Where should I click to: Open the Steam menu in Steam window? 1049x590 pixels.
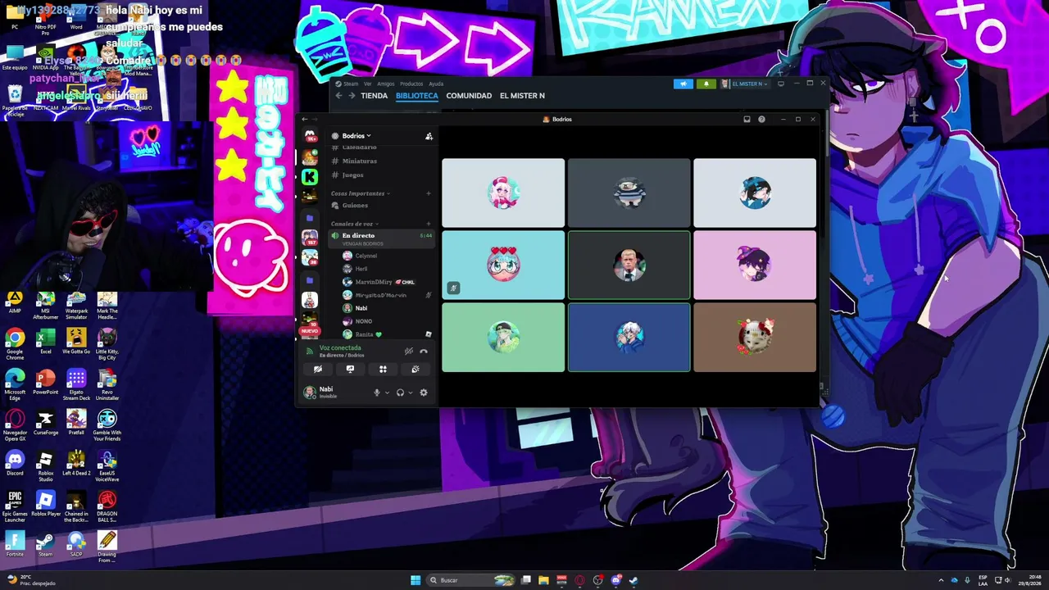tap(350, 84)
